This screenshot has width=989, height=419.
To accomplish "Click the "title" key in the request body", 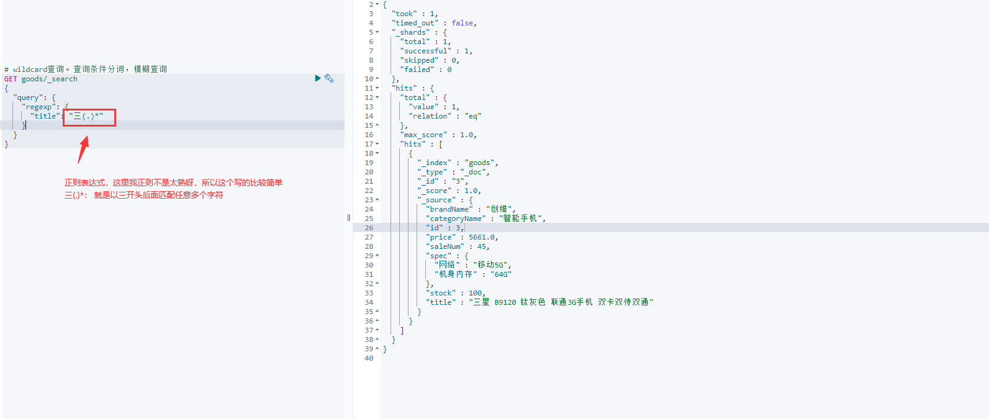I will click(45, 116).
